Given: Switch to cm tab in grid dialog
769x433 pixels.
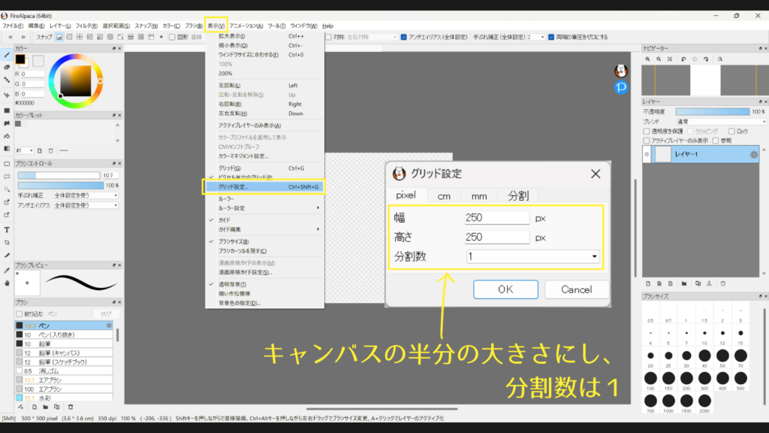Looking at the screenshot, I should pos(444,196).
